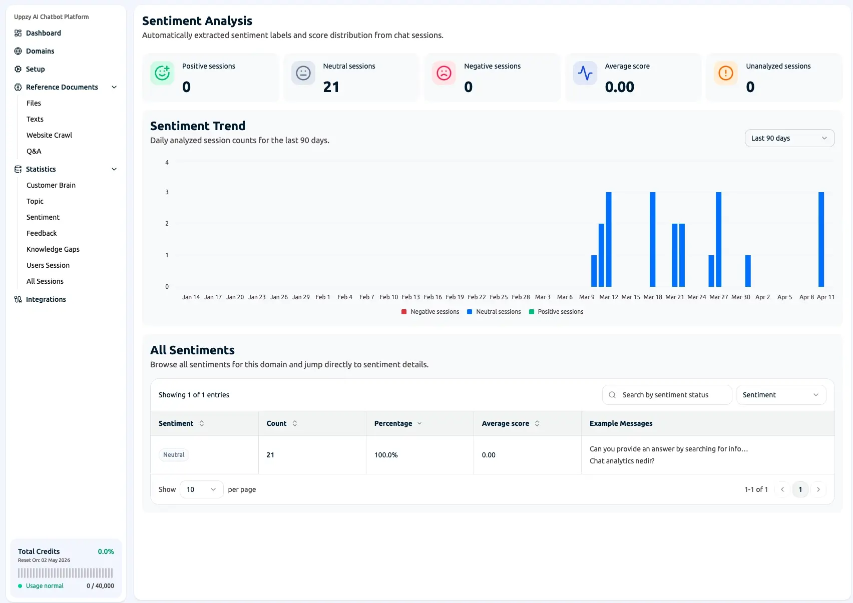Open Knowledge Gaps in the sidebar

click(53, 249)
